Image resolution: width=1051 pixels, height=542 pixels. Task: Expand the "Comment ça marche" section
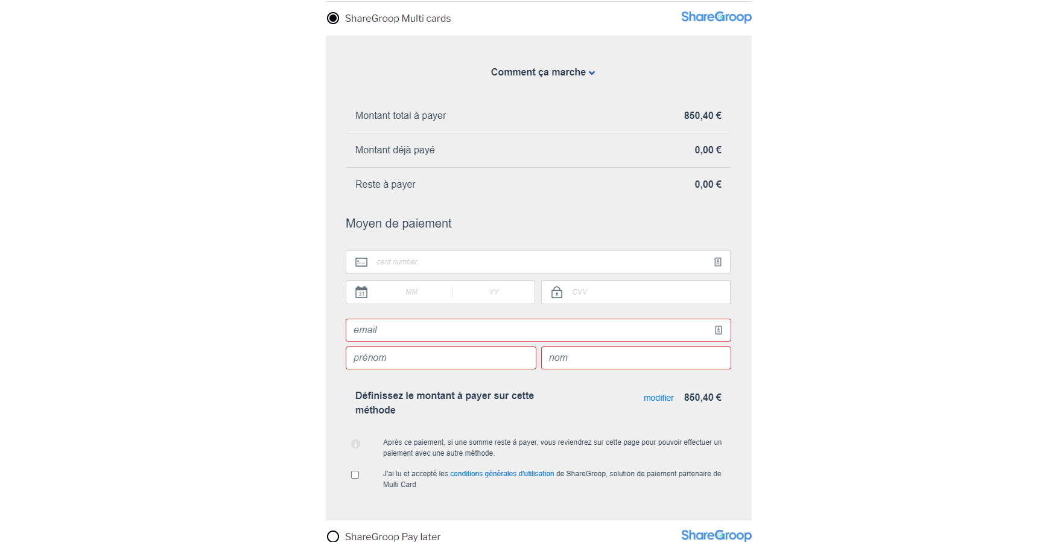point(538,72)
